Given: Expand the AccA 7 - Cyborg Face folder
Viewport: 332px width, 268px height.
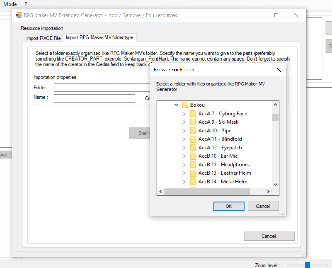Looking at the screenshot, I should pyautogui.click(x=184, y=114).
